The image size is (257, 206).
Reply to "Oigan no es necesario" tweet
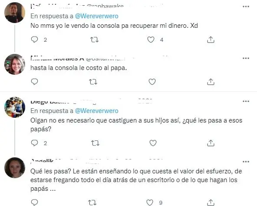(x=34, y=143)
